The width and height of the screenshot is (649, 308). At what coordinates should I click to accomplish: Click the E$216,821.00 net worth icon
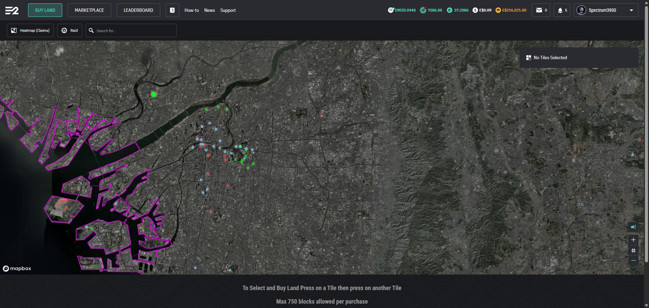(x=498, y=10)
